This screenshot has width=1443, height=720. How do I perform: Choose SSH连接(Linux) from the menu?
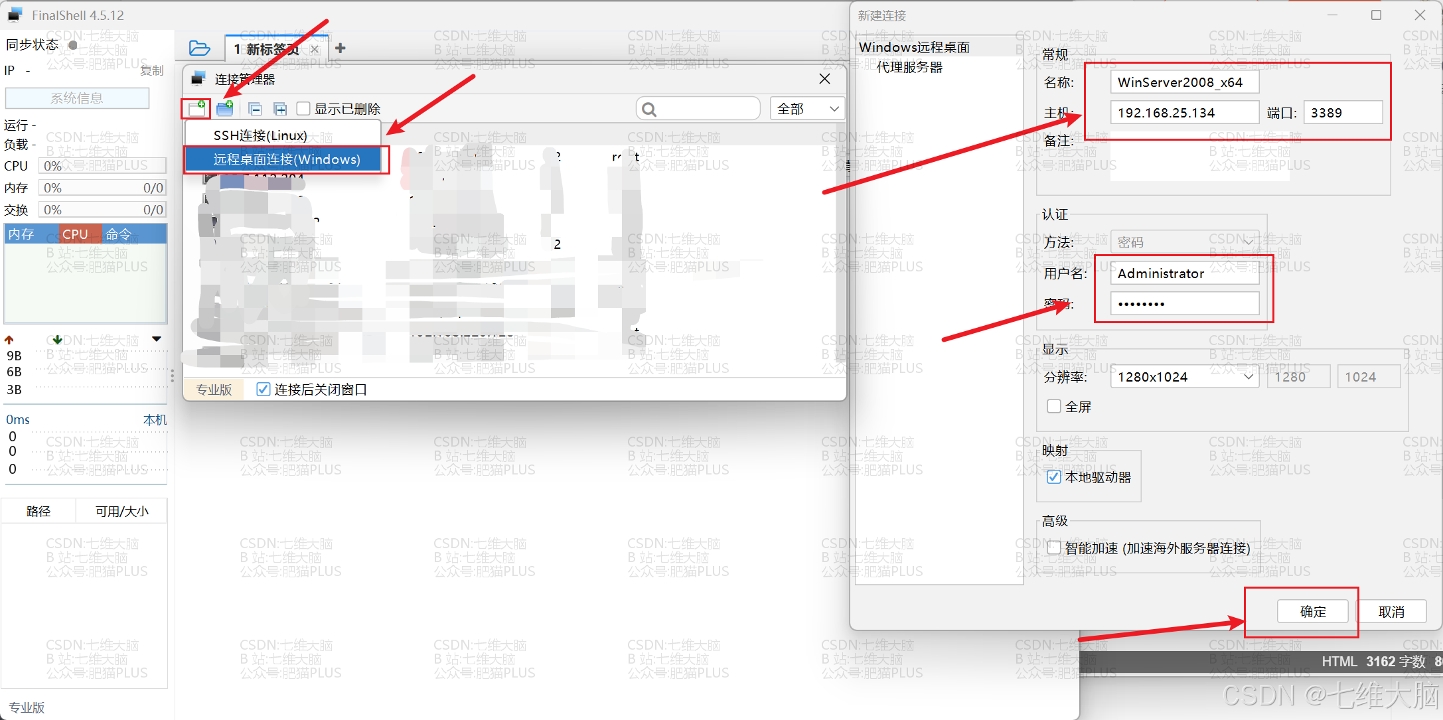point(260,135)
